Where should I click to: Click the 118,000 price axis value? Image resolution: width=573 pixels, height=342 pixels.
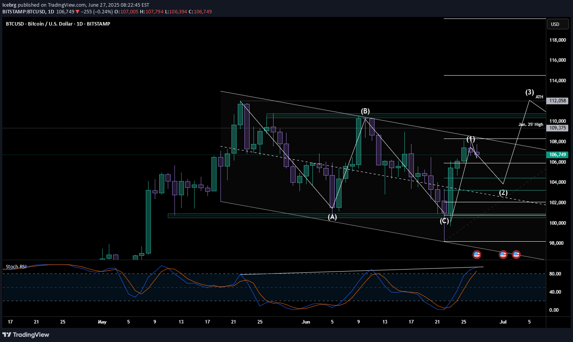[558, 40]
